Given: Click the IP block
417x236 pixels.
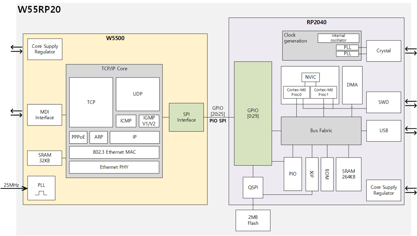Looking at the screenshot, I should [135, 137].
